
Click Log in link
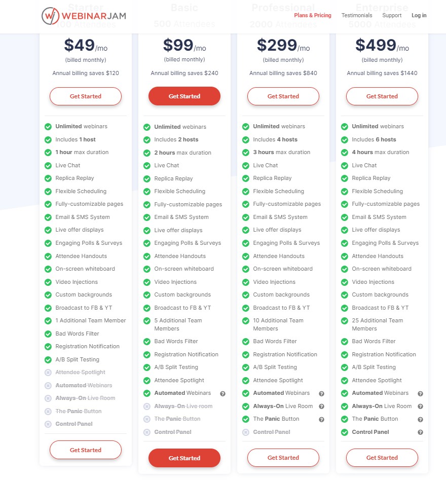419,15
